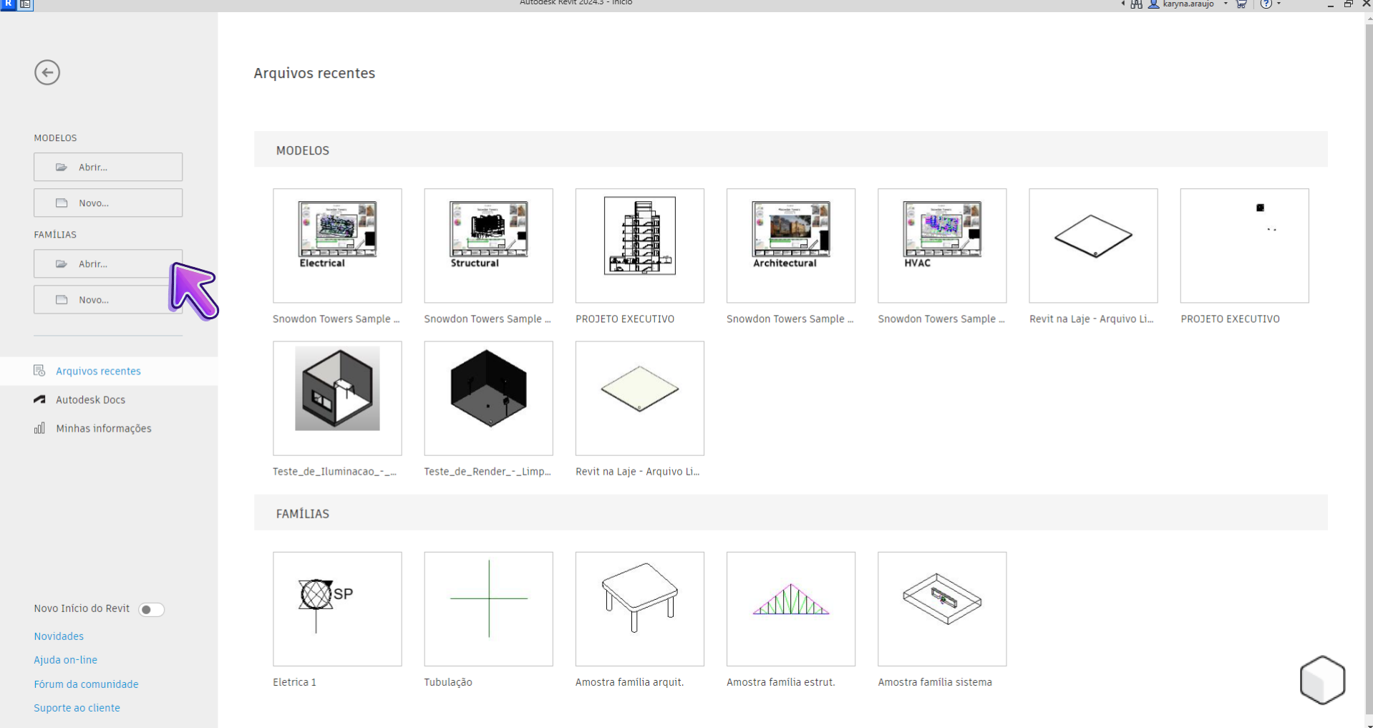Open the karyna.araujo user account menu
Image resolution: width=1373 pixels, height=728 pixels.
(x=1188, y=4)
